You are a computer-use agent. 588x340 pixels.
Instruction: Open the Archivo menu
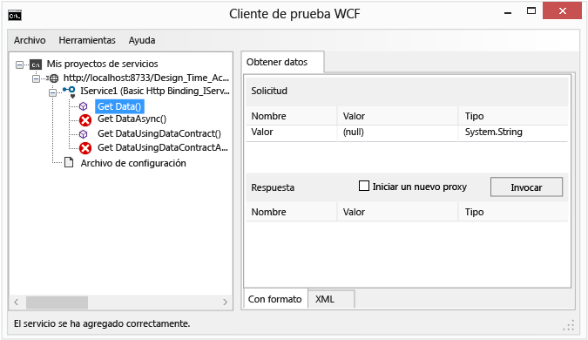30,40
